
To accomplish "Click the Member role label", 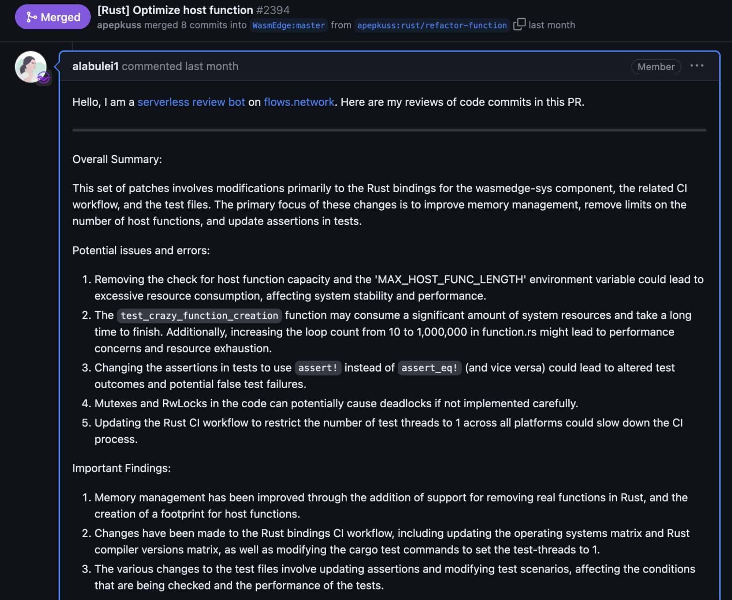I will [x=655, y=67].
